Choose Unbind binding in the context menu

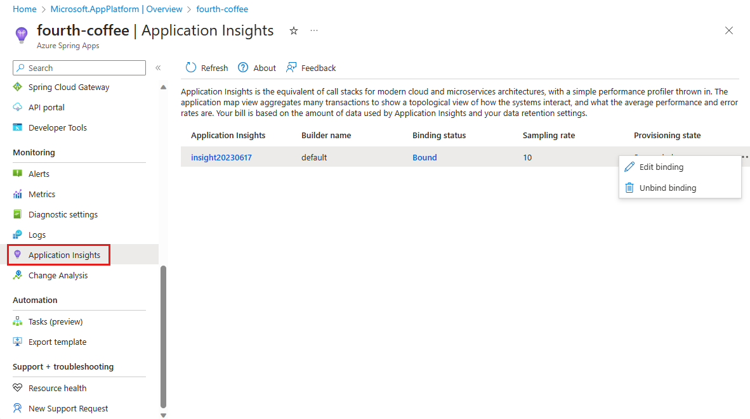(x=668, y=188)
